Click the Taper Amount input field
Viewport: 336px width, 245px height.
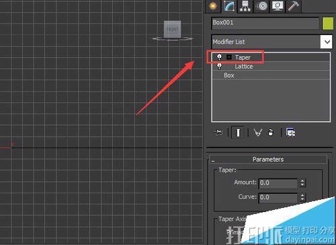click(278, 183)
